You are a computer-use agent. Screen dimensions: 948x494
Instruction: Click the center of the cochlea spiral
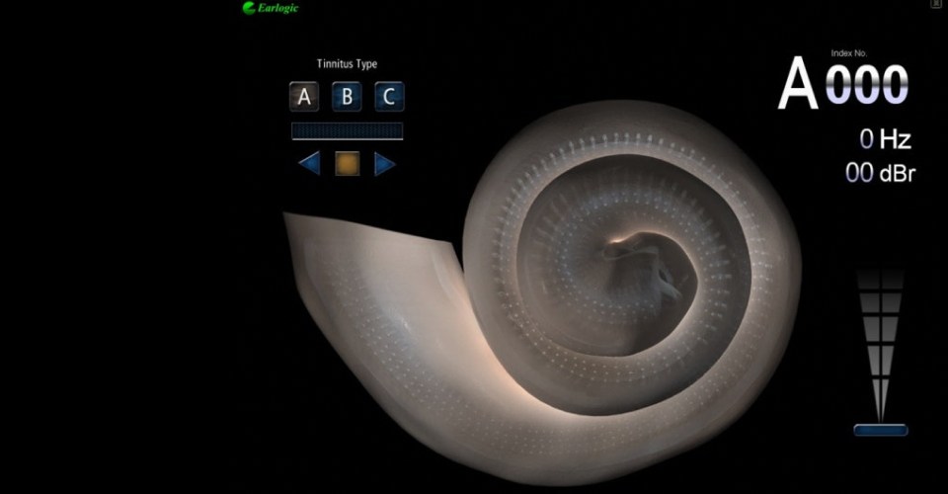[x=632, y=255]
